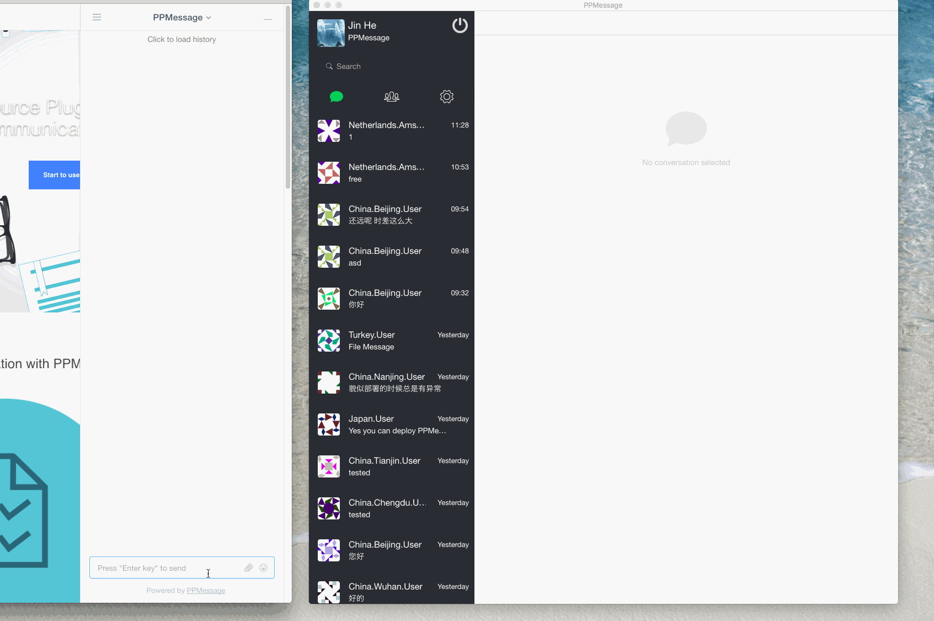
Task: Click avatar of Yesterday China.Beijing.User chat
Action: pyautogui.click(x=329, y=550)
